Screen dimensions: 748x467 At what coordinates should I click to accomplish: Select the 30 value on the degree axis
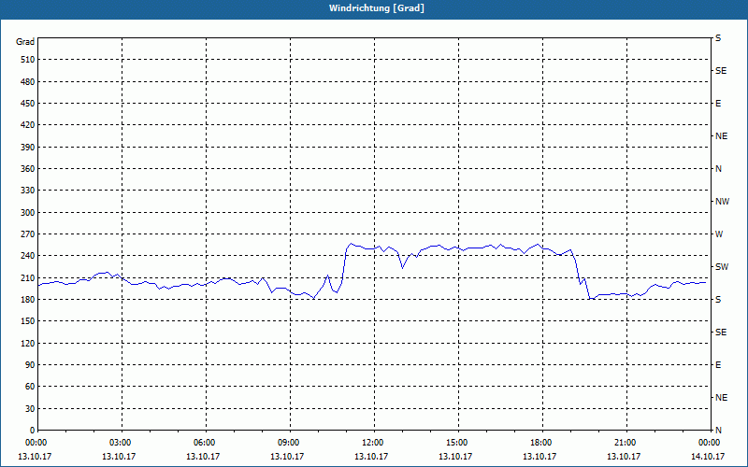click(x=30, y=409)
